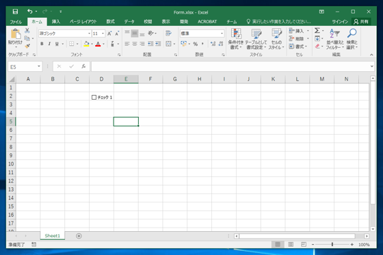Image resolution: width=383 pixels, height=255 pixels.
Task: Apply the red font color
Action: click(x=98, y=44)
